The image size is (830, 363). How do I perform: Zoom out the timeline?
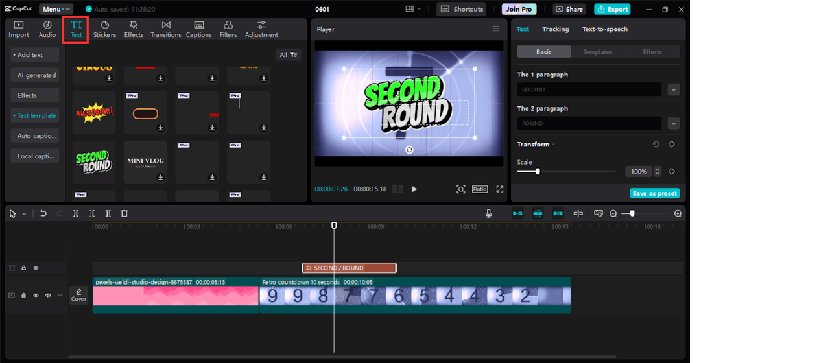613,213
